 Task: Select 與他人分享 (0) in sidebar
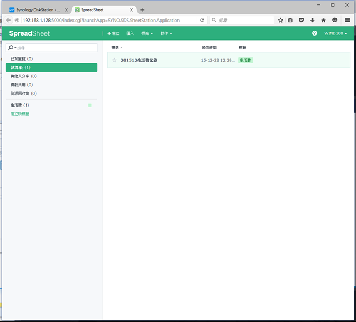[x=52, y=76]
